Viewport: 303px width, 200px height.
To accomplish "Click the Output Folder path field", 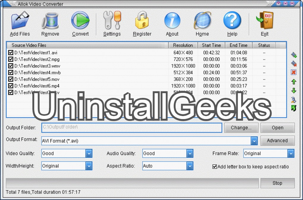I will [x=132, y=128].
